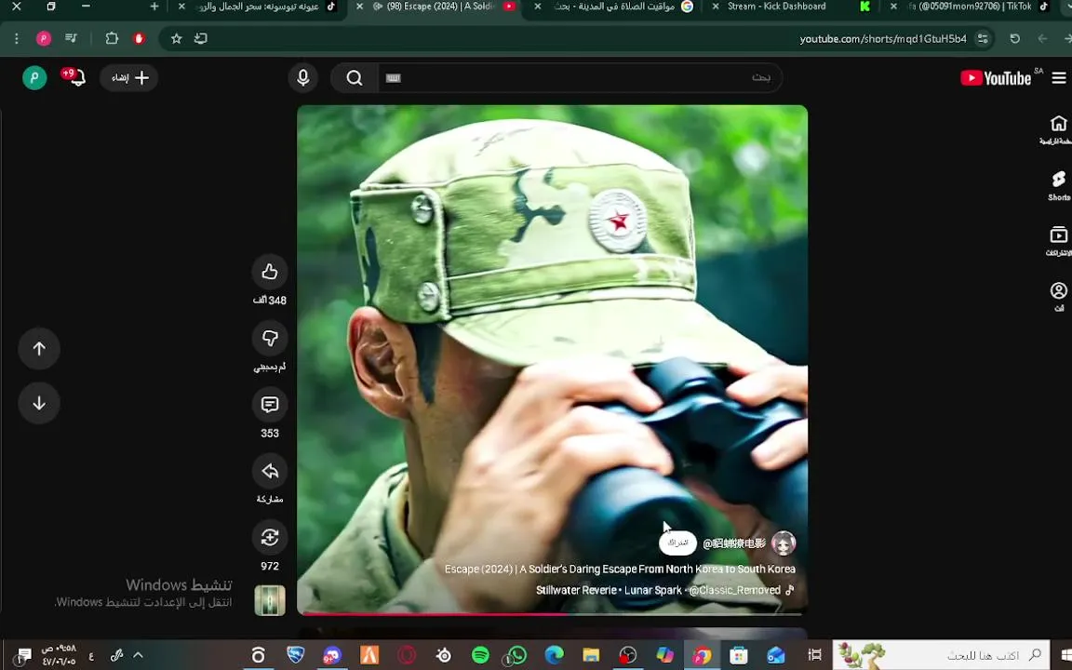
Task: Open the channel avatar on the short
Action: point(784,543)
